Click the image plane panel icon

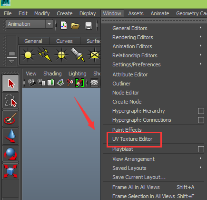point(60,83)
